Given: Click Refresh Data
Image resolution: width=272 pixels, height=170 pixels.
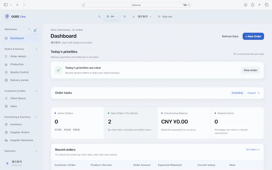Looking at the screenshot, I should 230,36.
